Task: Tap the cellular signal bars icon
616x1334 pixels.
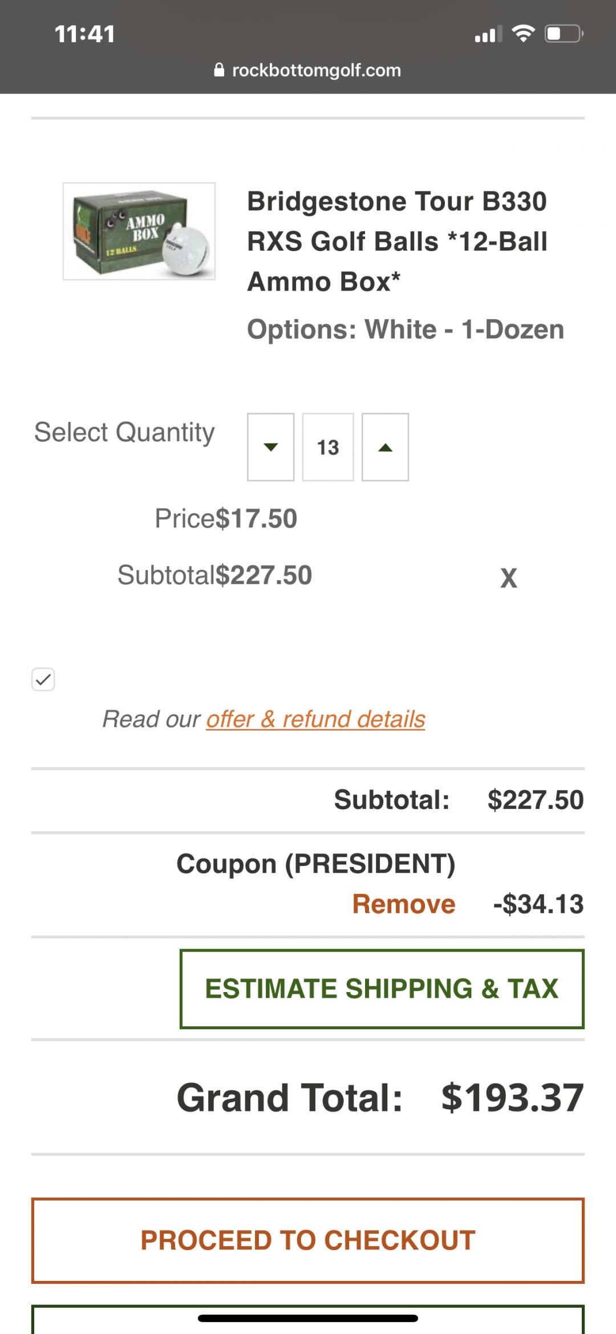Action: (x=488, y=34)
